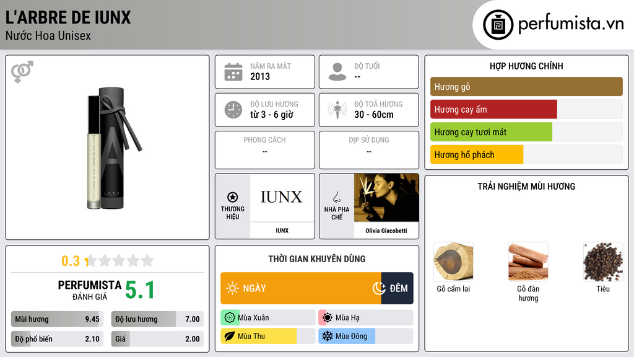Click the green 5.1 Perfumista score

coord(140,290)
